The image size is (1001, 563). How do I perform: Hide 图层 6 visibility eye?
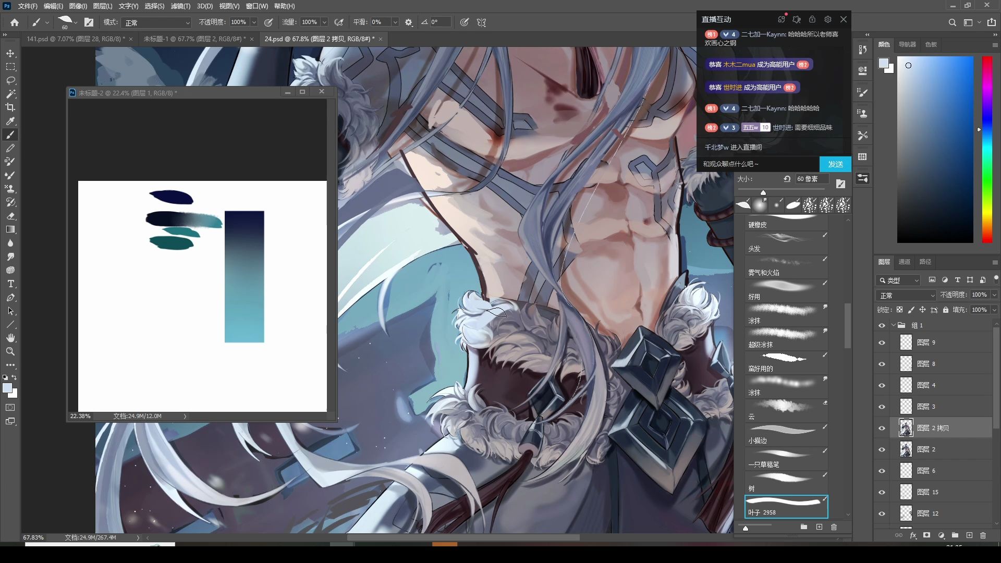click(x=882, y=471)
